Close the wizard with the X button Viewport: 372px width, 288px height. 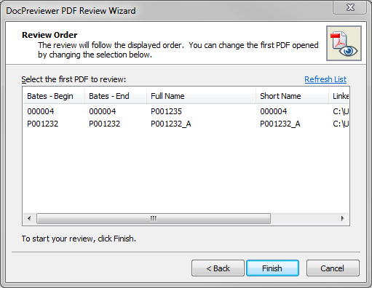click(x=350, y=7)
